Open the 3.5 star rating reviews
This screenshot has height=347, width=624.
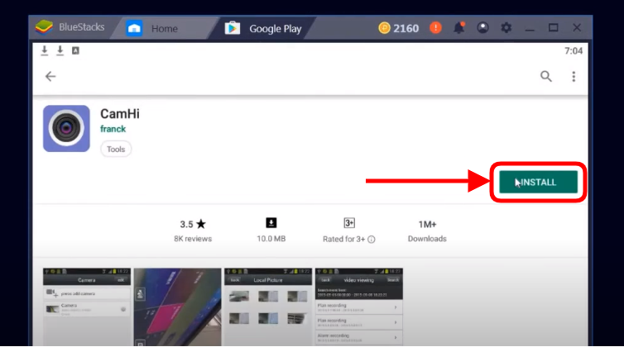[193, 224]
